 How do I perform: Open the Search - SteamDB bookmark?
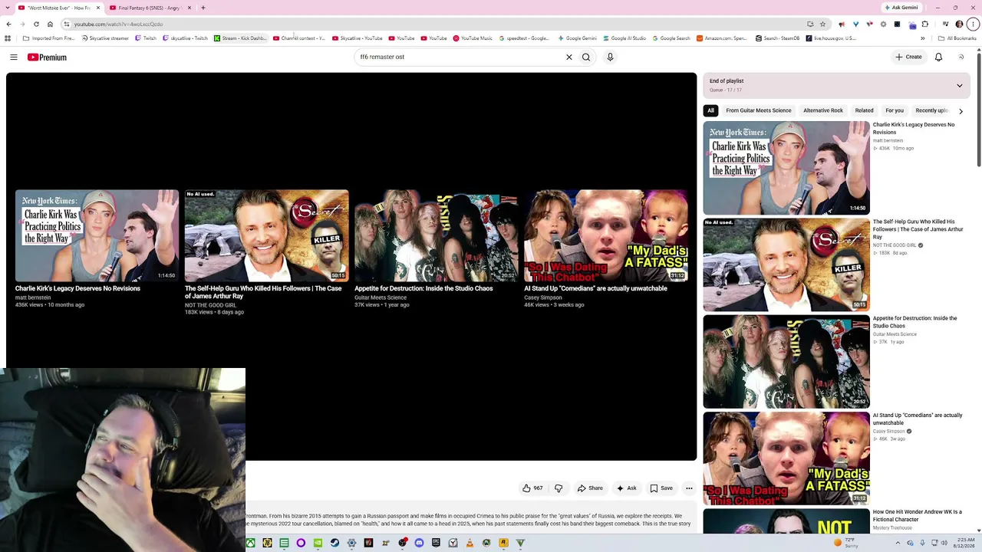tap(777, 38)
